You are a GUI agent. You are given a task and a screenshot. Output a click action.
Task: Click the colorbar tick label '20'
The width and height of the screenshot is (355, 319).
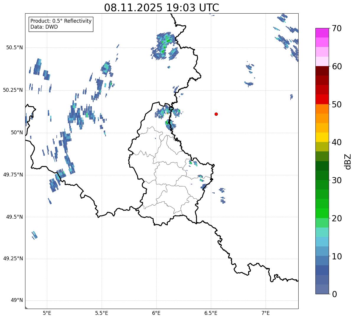click(x=337, y=218)
